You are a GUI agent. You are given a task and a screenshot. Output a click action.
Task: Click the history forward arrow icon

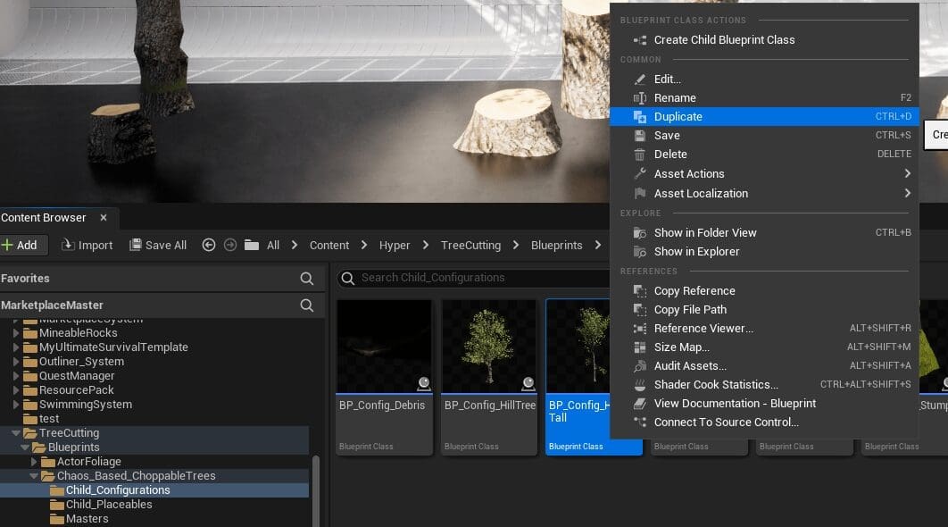[x=229, y=245]
